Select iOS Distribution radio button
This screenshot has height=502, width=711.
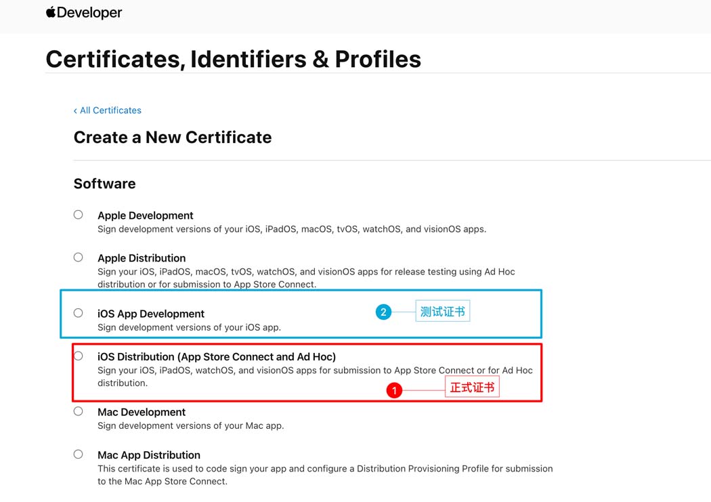click(79, 356)
